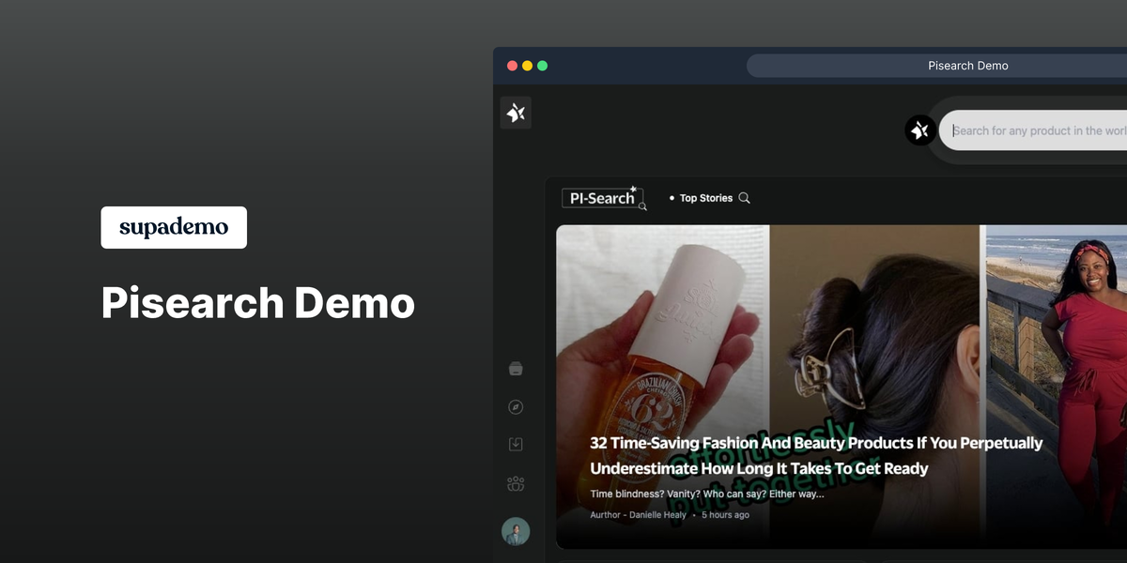Open the community people icon
Screen dimensions: 1127x563
coord(516,484)
